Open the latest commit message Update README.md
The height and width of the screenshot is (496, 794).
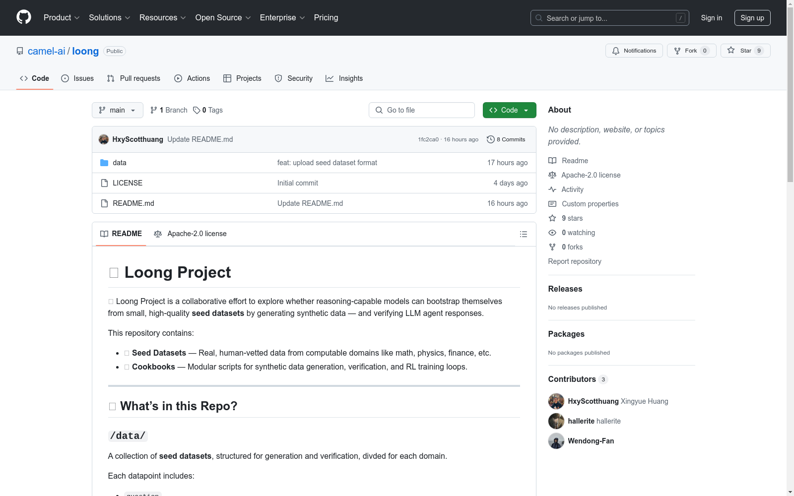click(x=200, y=139)
